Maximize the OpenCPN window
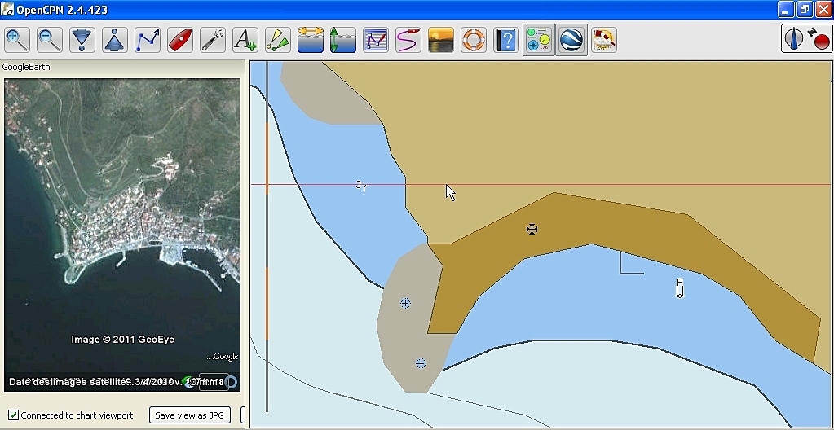 (805, 10)
